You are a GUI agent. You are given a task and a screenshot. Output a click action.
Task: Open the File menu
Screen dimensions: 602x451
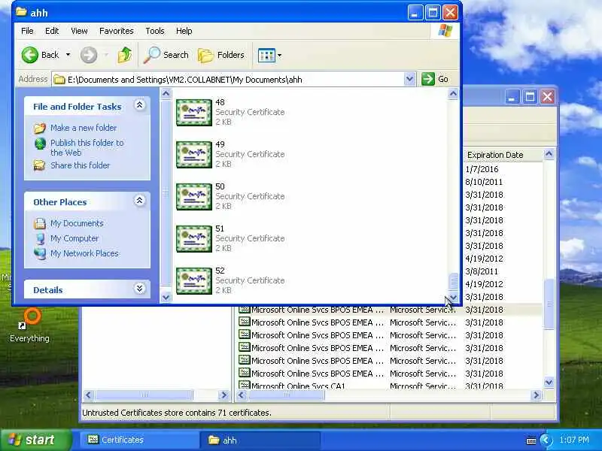27,31
